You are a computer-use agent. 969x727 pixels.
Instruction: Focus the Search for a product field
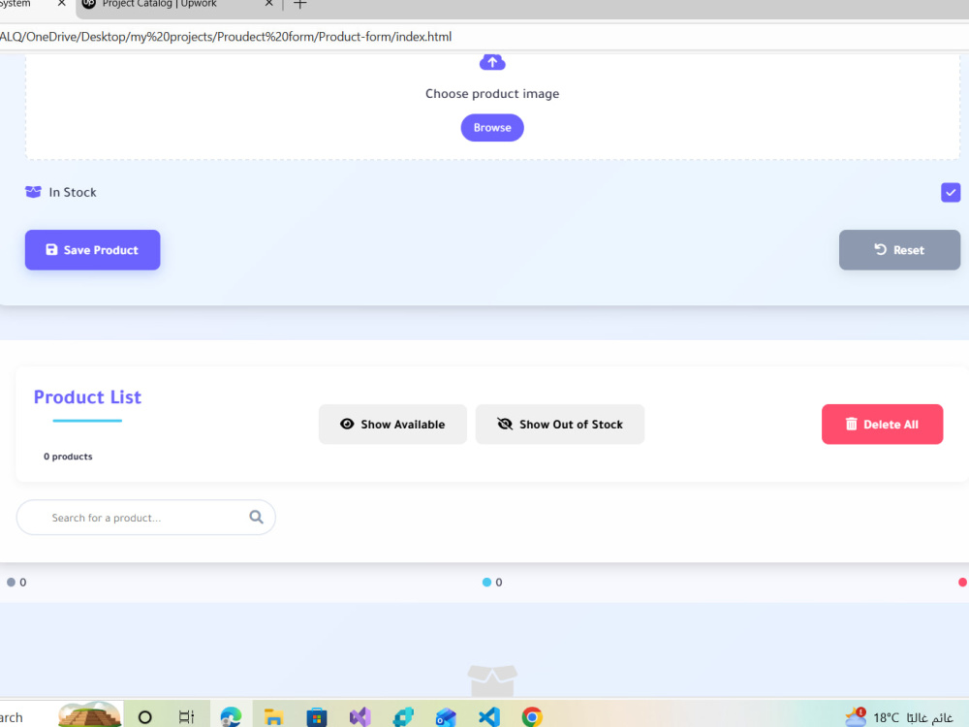[x=146, y=518]
